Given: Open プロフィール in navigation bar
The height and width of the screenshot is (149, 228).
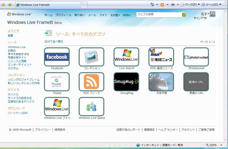Looking at the screenshot, I should point(63,15).
